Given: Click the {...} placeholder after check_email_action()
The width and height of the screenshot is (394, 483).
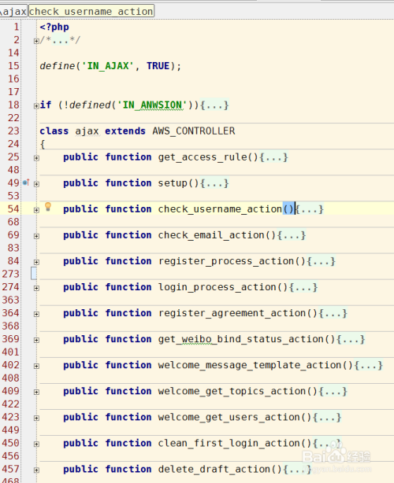Looking at the screenshot, I should coord(292,235).
